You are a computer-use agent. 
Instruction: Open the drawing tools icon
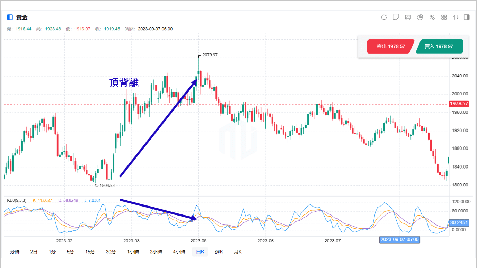396,17
